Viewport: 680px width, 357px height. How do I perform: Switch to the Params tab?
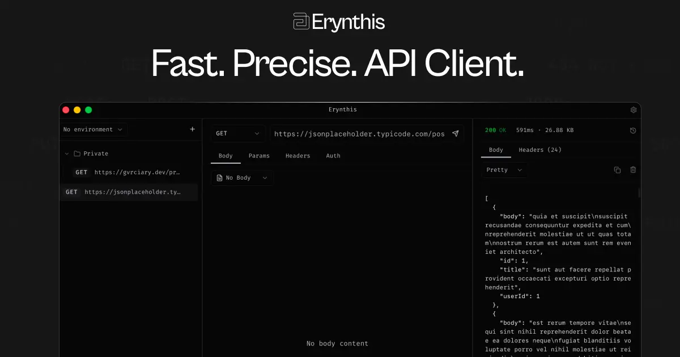pos(259,155)
